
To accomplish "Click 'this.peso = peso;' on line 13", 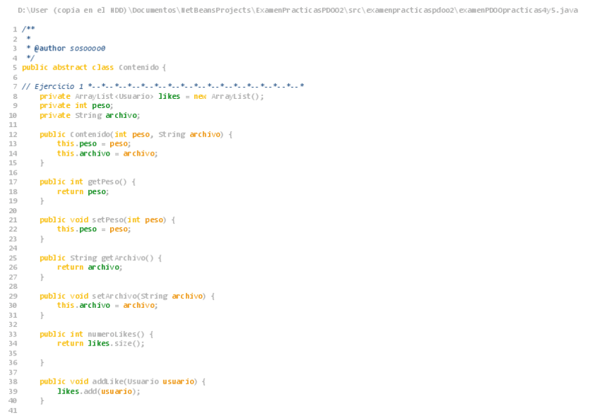I will click(x=94, y=144).
